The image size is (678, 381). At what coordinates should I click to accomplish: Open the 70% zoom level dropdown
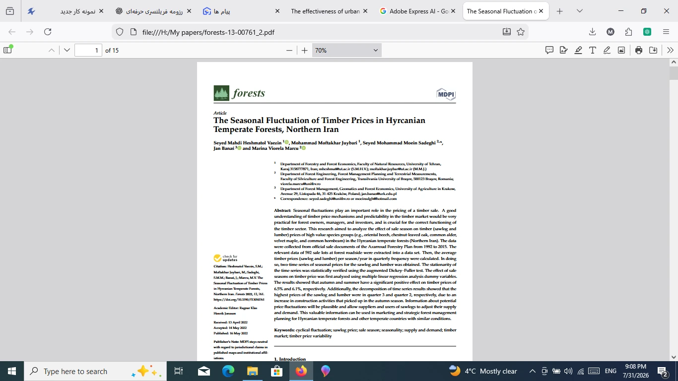346,50
